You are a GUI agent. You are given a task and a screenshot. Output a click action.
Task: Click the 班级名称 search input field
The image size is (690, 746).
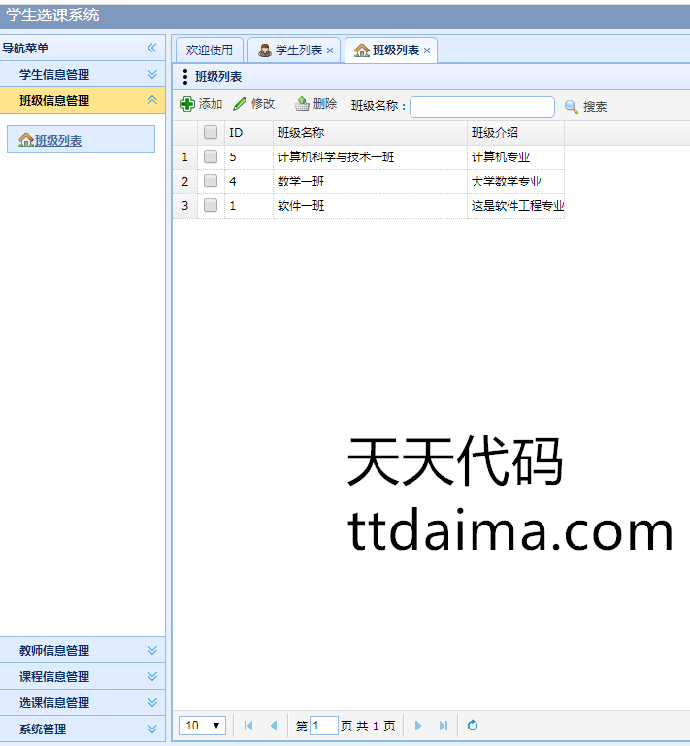click(481, 107)
